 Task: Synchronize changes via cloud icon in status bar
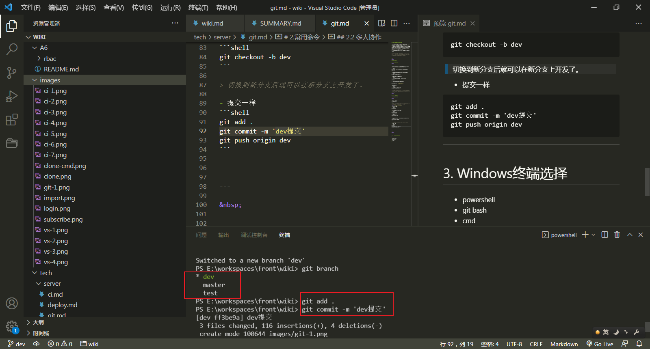click(x=36, y=344)
